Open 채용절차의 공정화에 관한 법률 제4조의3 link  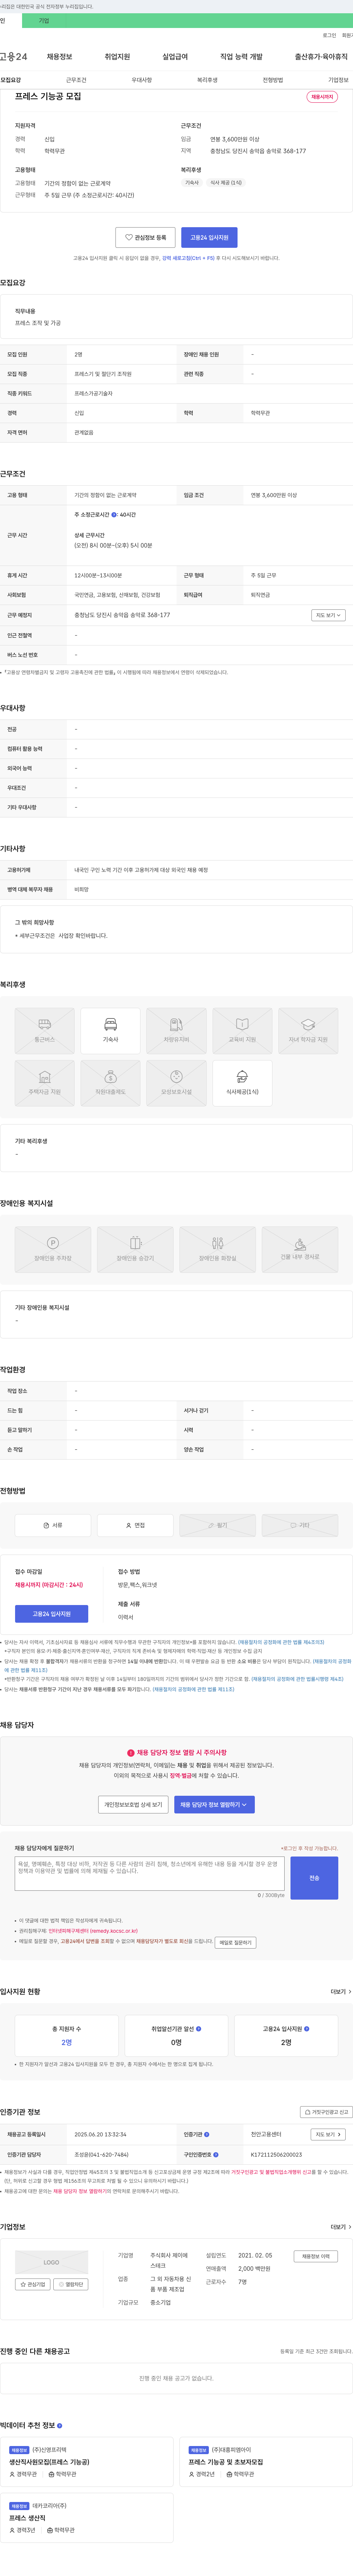coord(281,1642)
